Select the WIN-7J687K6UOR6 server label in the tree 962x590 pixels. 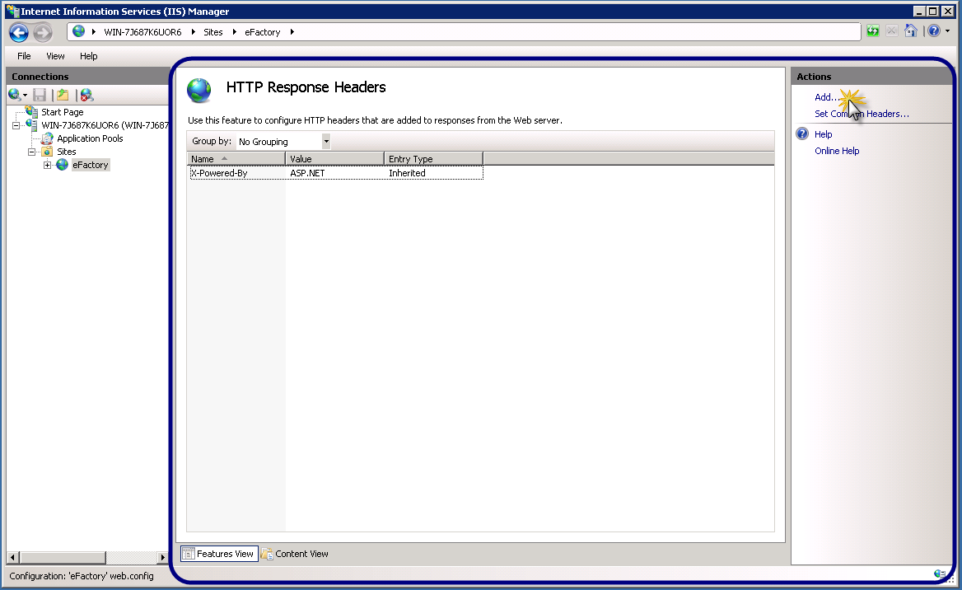point(105,125)
